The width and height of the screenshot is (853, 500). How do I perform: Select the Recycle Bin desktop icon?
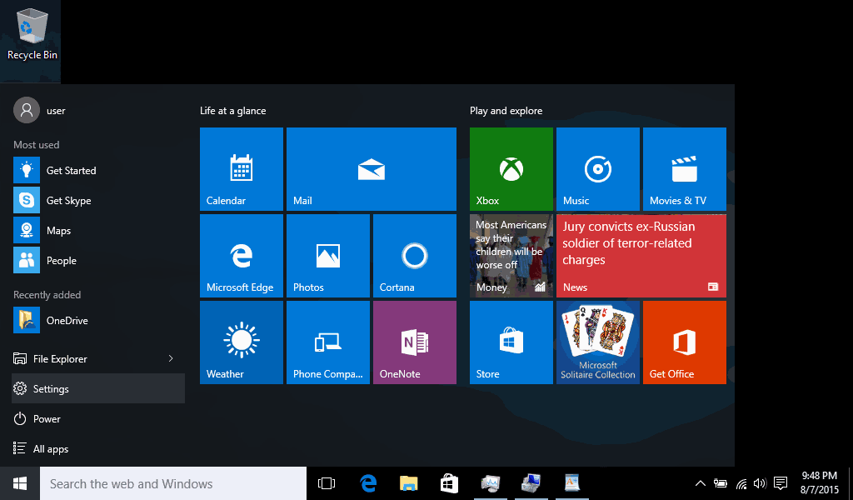coord(32,33)
